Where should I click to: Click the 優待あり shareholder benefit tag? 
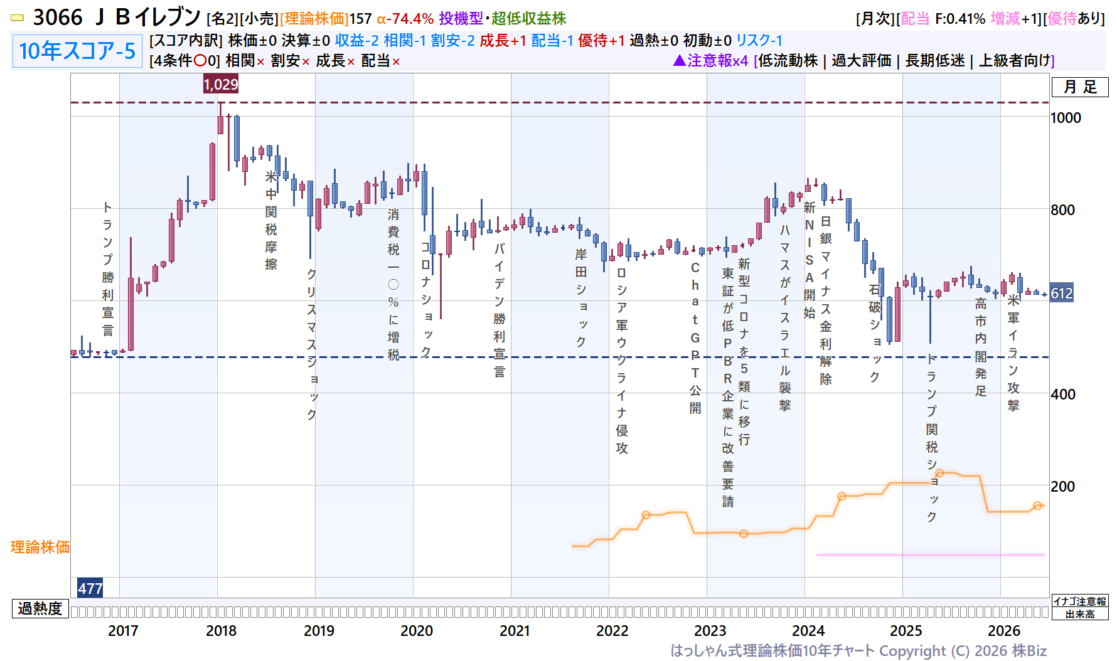(1074, 19)
